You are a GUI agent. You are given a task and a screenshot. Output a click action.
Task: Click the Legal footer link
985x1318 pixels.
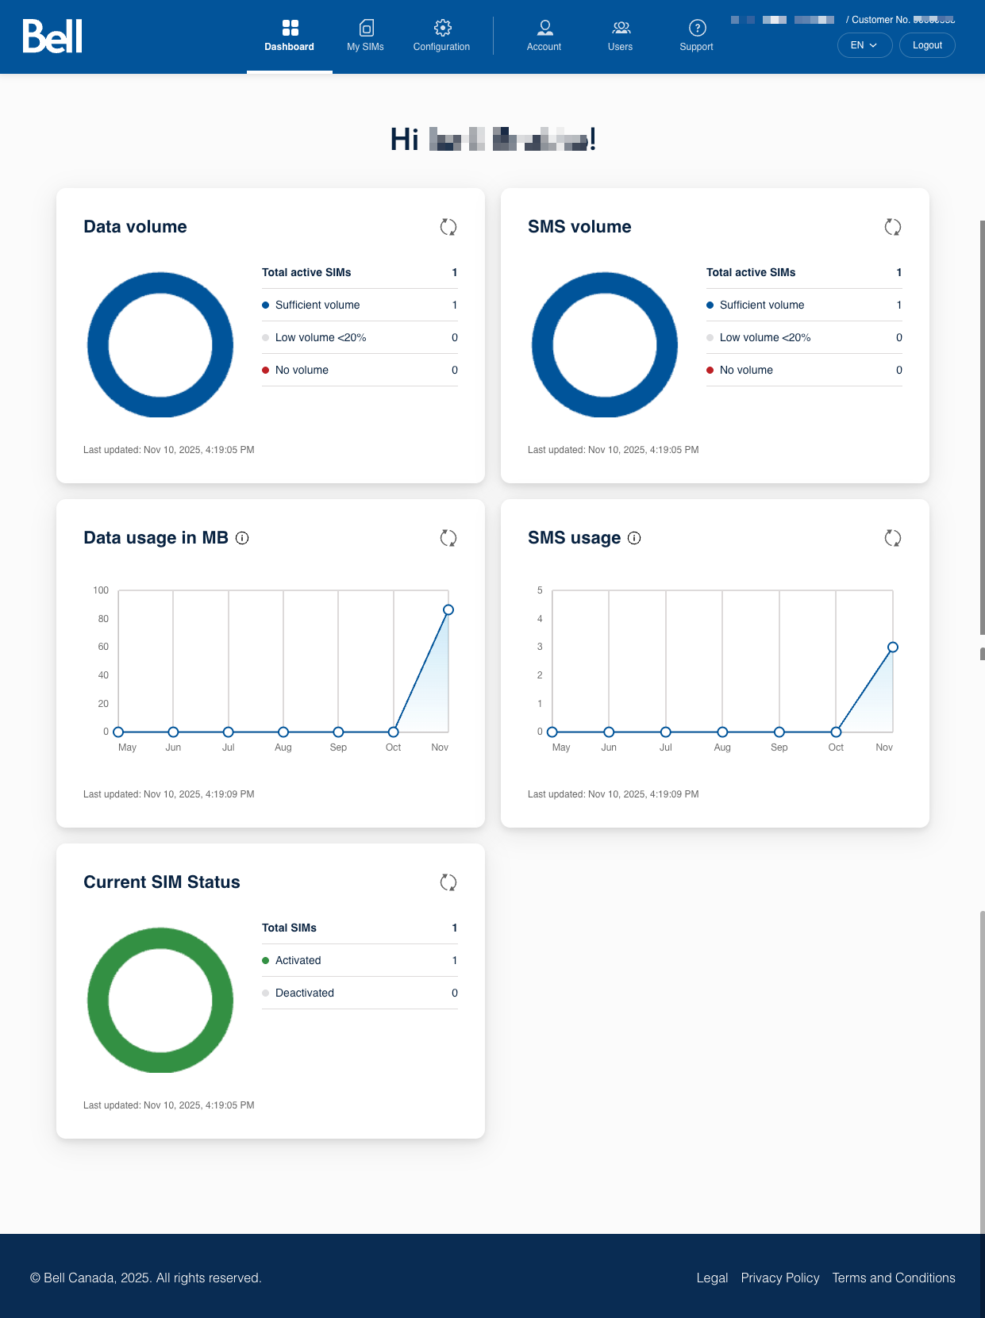coord(712,1278)
